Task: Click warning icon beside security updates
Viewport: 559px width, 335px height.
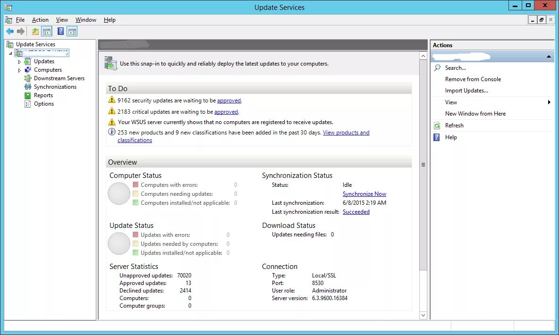Action: [x=111, y=100]
